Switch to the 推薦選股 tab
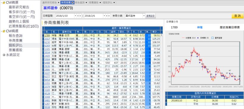 pyautogui.click(x=94, y=2)
